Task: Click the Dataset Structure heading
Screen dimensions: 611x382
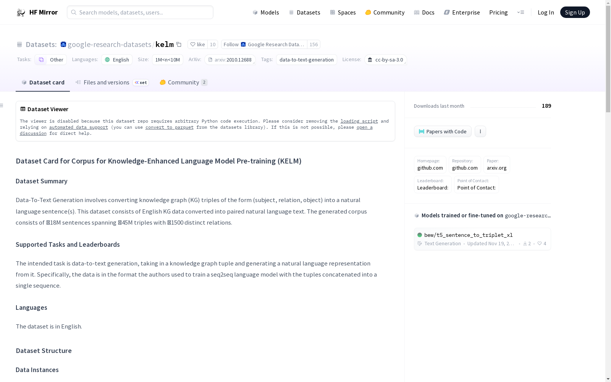Action: tap(44, 351)
